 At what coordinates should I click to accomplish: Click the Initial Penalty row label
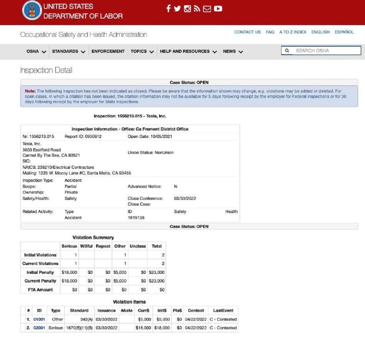pyautogui.click(x=40, y=272)
